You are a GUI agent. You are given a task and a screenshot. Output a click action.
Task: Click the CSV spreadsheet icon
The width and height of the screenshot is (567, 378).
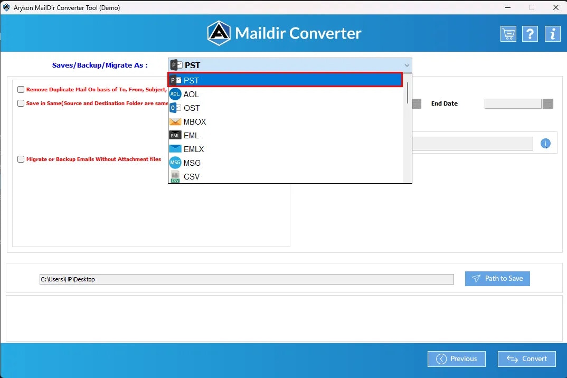click(175, 176)
